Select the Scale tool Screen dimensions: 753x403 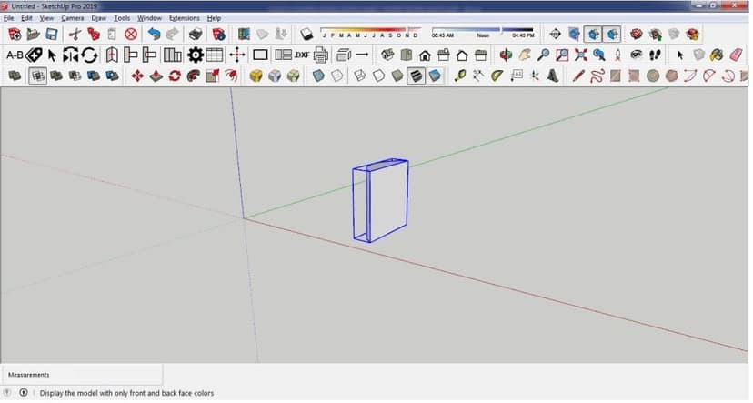[212, 76]
